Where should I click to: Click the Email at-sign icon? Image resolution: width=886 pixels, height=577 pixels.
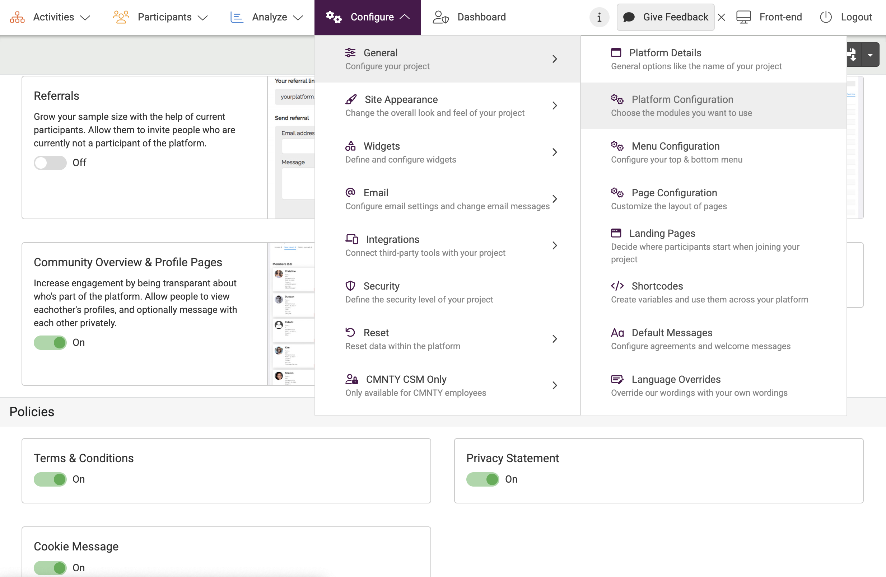[350, 192]
